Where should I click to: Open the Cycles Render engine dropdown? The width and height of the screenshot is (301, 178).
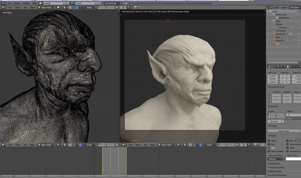click(x=113, y=3)
